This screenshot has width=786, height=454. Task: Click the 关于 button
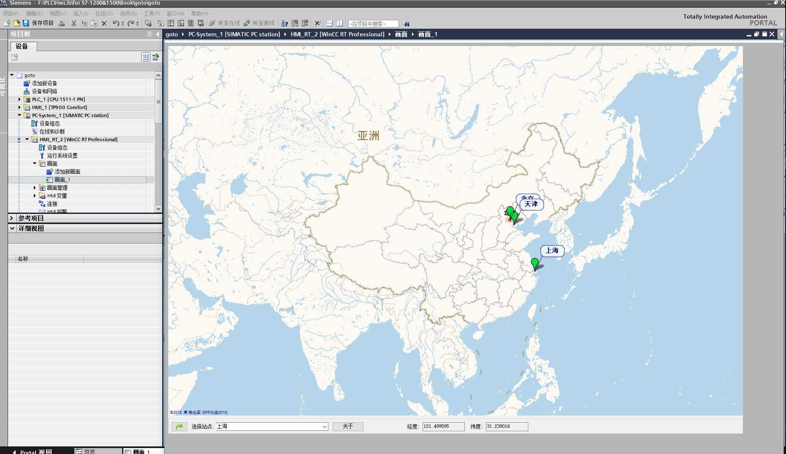[x=348, y=427]
